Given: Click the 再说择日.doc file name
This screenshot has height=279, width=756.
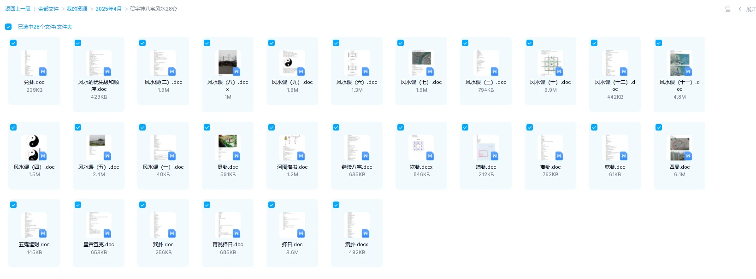Looking at the screenshot, I should click(228, 244).
